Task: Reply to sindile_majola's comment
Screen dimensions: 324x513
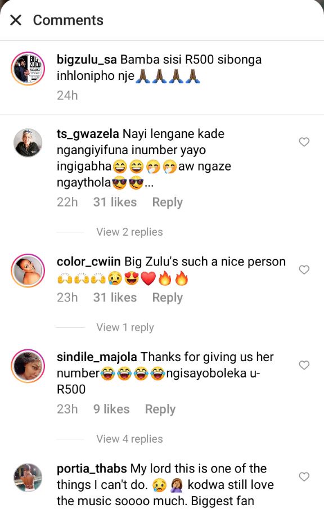Action: tap(160, 409)
